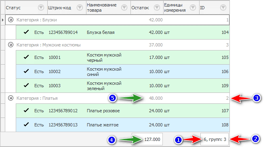The width and height of the screenshot is (265, 147).
Task: Collapse the Мужские костюмы category group
Action: click(11, 44)
